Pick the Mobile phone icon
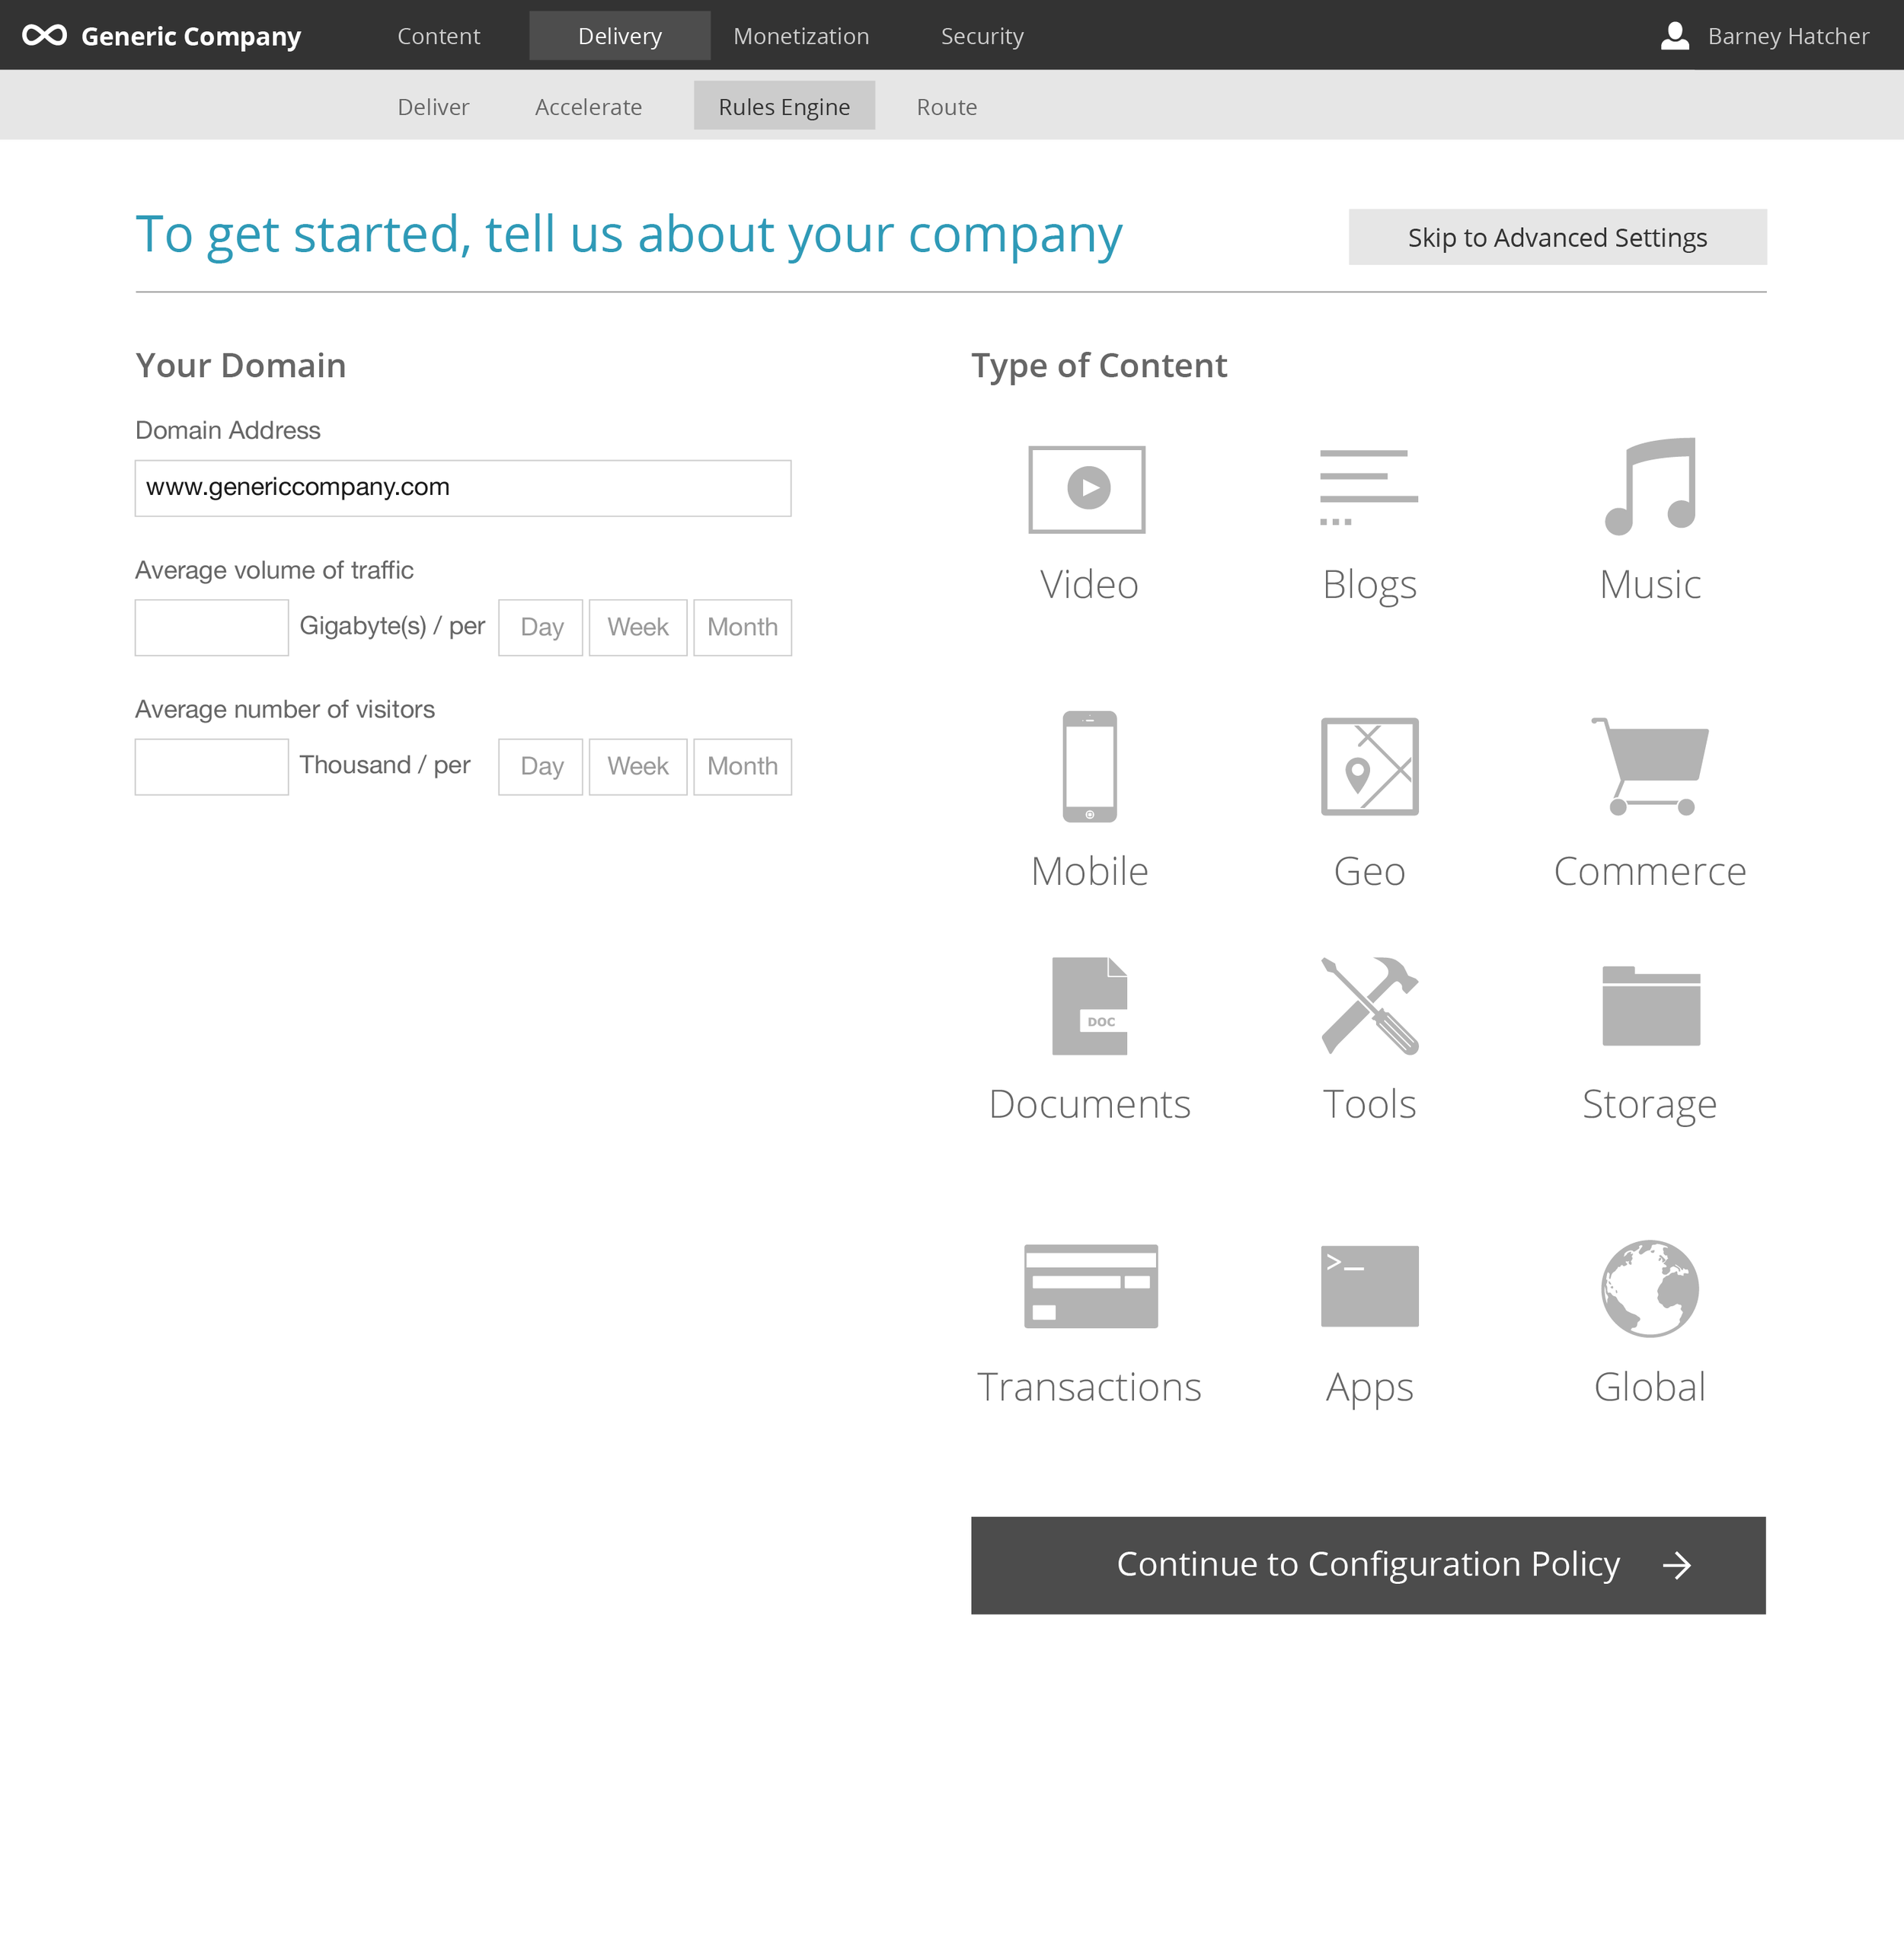This screenshot has height=1951, width=1904. (x=1089, y=767)
